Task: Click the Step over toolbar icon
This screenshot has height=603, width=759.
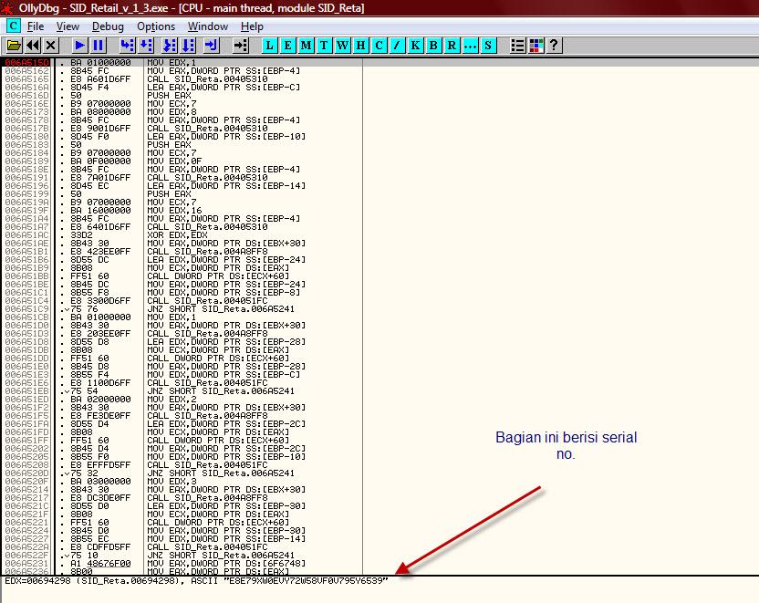Action: pyautogui.click(x=146, y=46)
